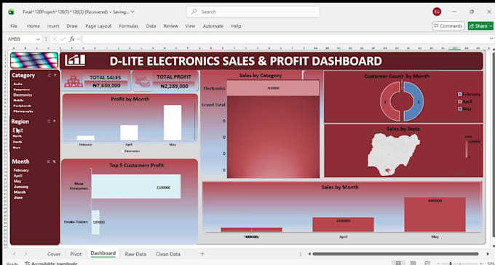Toggle multi-select on Region slicer
The height and width of the screenshot is (265, 495).
(49, 122)
